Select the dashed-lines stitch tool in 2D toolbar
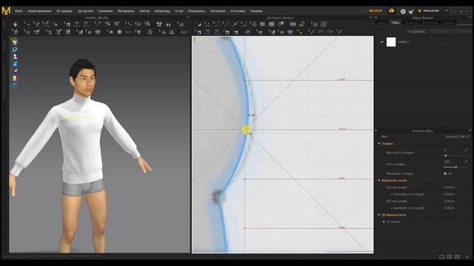 coord(321,32)
